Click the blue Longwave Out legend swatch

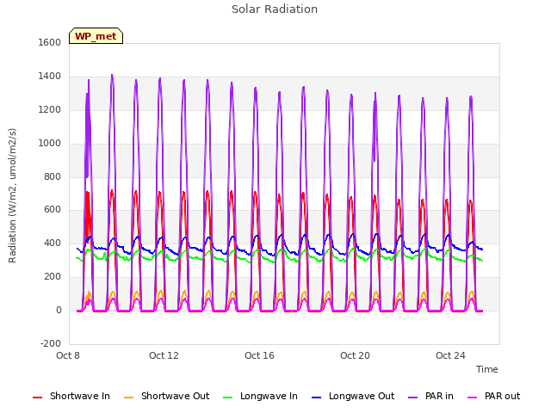coord(317,398)
